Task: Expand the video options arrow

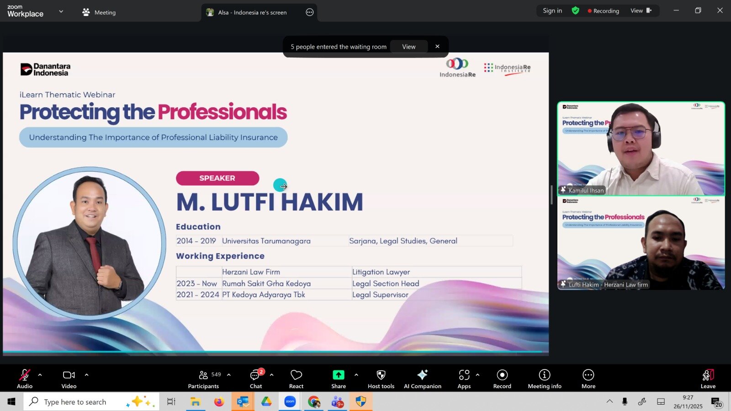Action: tap(86, 375)
